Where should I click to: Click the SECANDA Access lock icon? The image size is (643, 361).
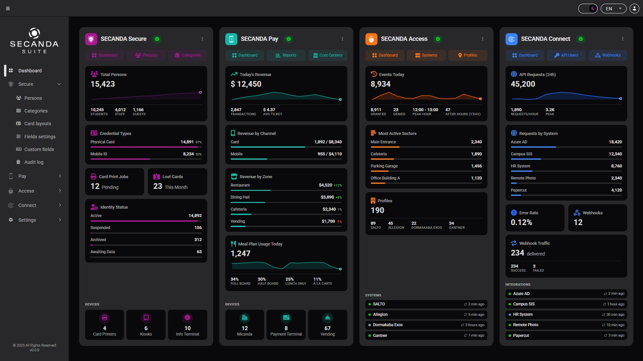pos(371,39)
